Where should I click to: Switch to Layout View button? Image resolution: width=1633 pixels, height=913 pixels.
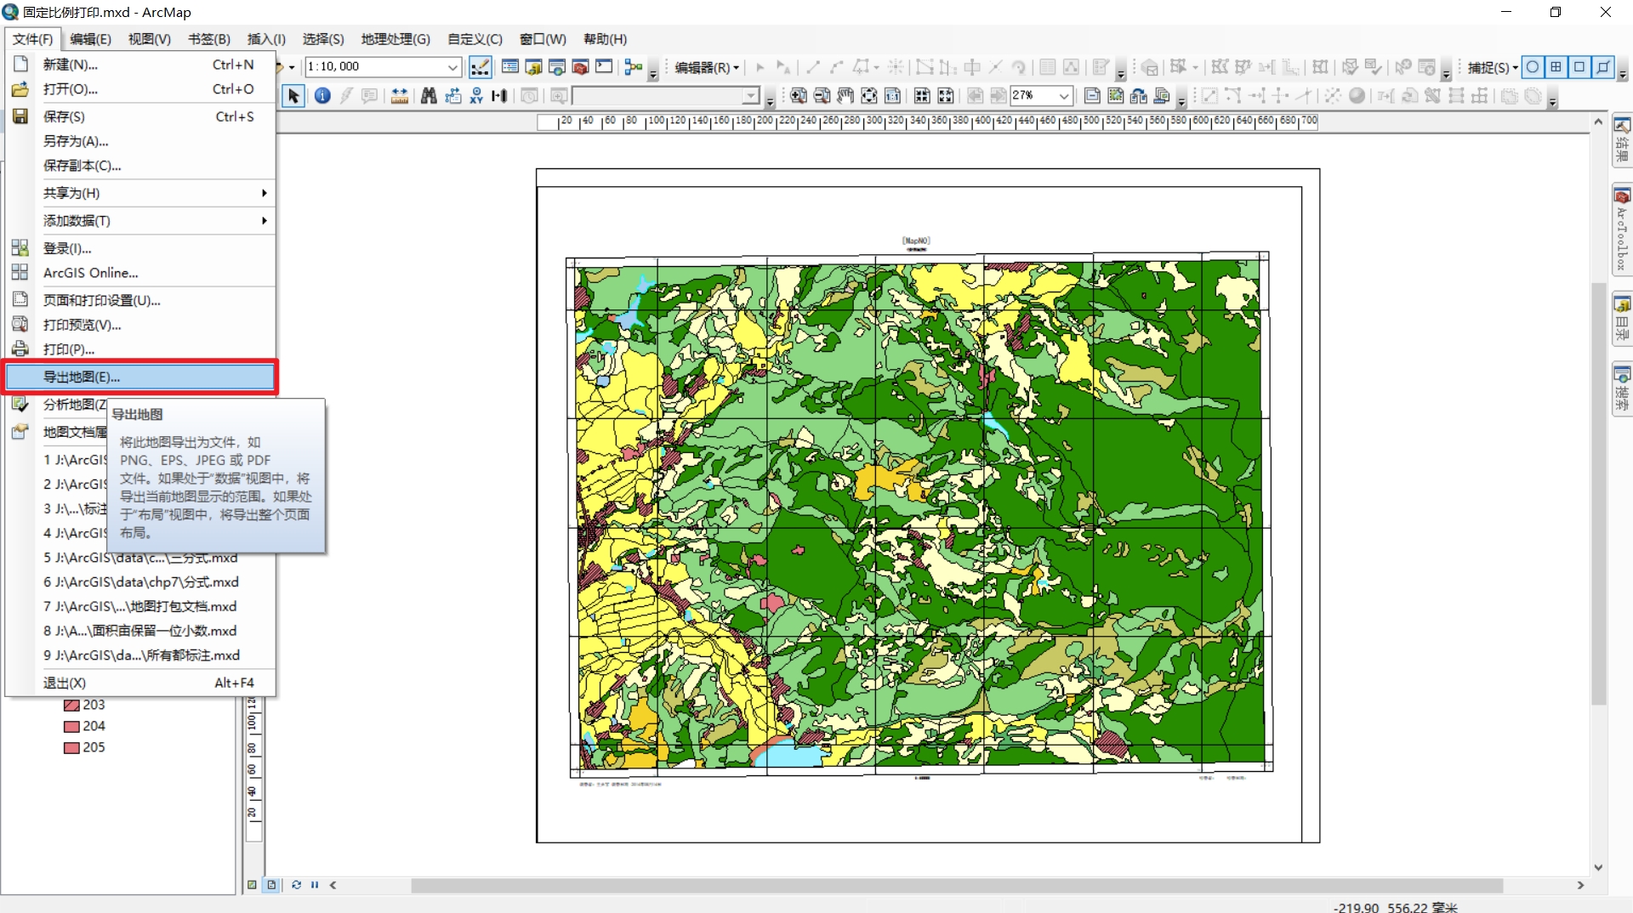coord(271,885)
